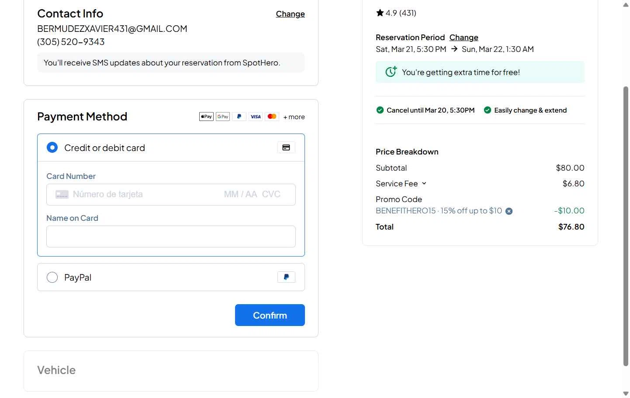
Task: Click the Mastercard icon
Action: tap(272, 117)
